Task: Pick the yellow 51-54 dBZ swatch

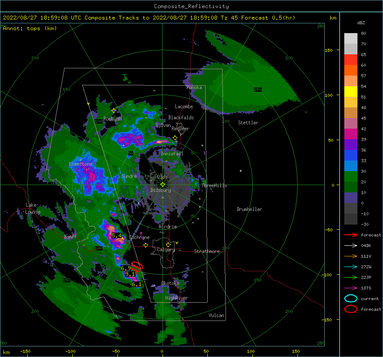Action: [351, 92]
